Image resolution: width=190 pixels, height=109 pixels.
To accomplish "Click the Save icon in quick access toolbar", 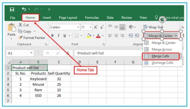I will (x=12, y=9).
